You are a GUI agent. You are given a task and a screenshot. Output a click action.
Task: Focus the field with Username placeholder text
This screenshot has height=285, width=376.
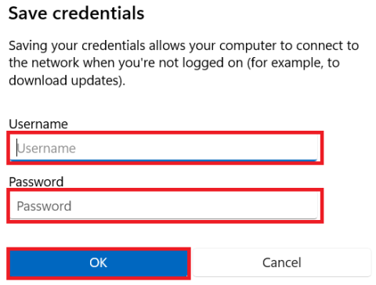164,148
